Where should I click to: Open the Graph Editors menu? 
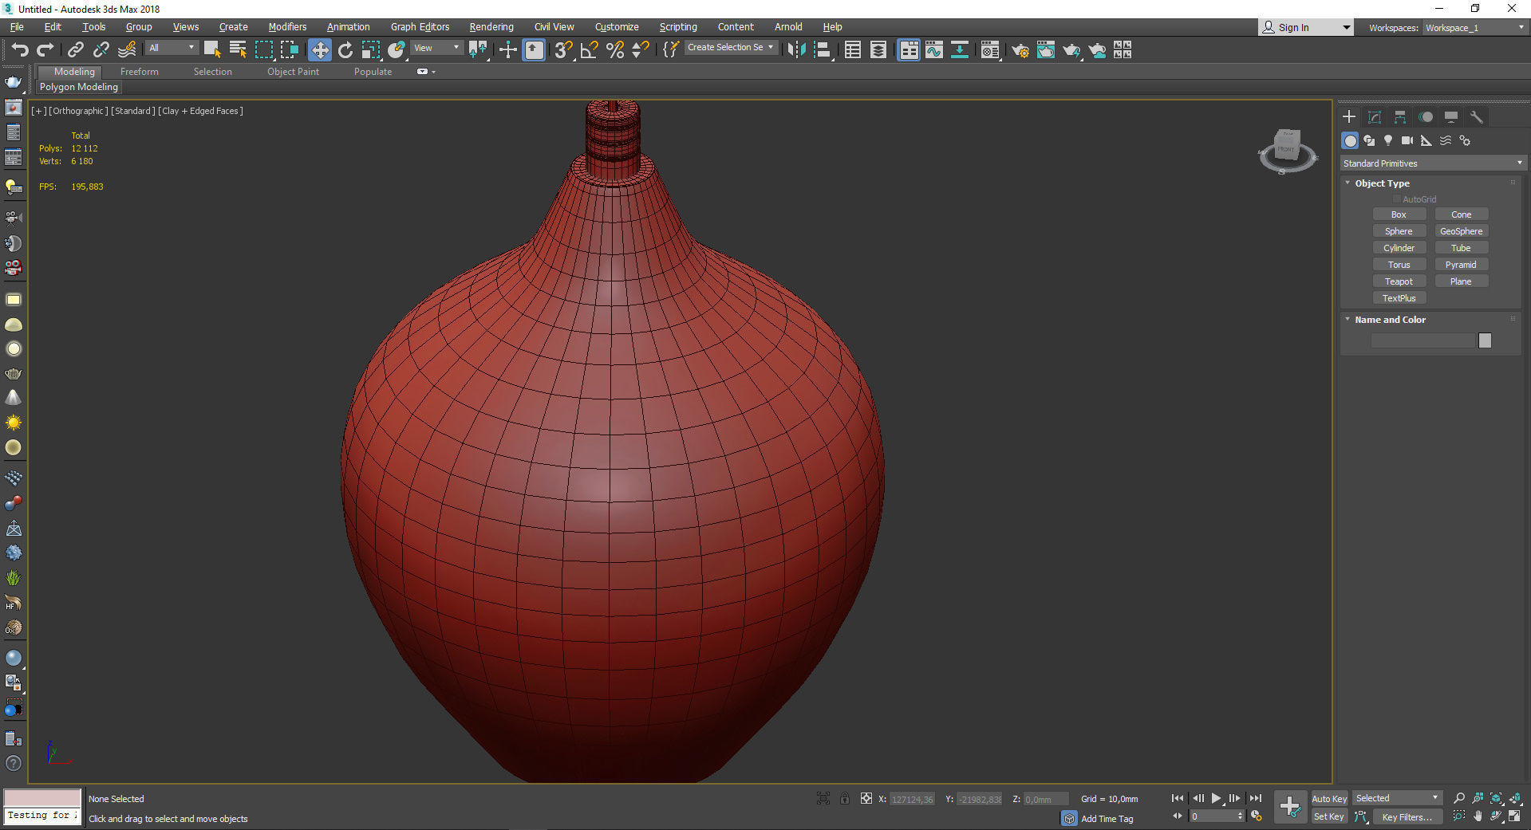coord(420,27)
